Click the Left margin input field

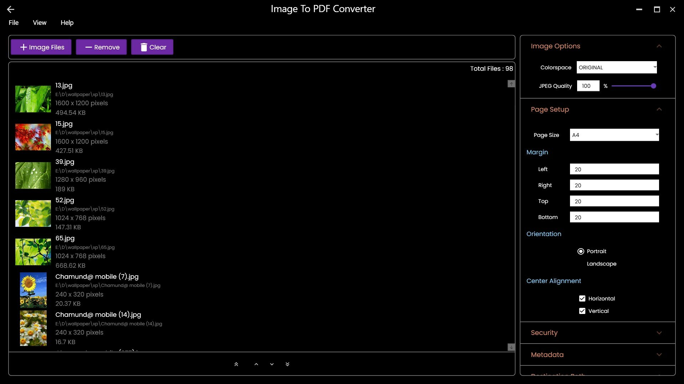pyautogui.click(x=614, y=169)
